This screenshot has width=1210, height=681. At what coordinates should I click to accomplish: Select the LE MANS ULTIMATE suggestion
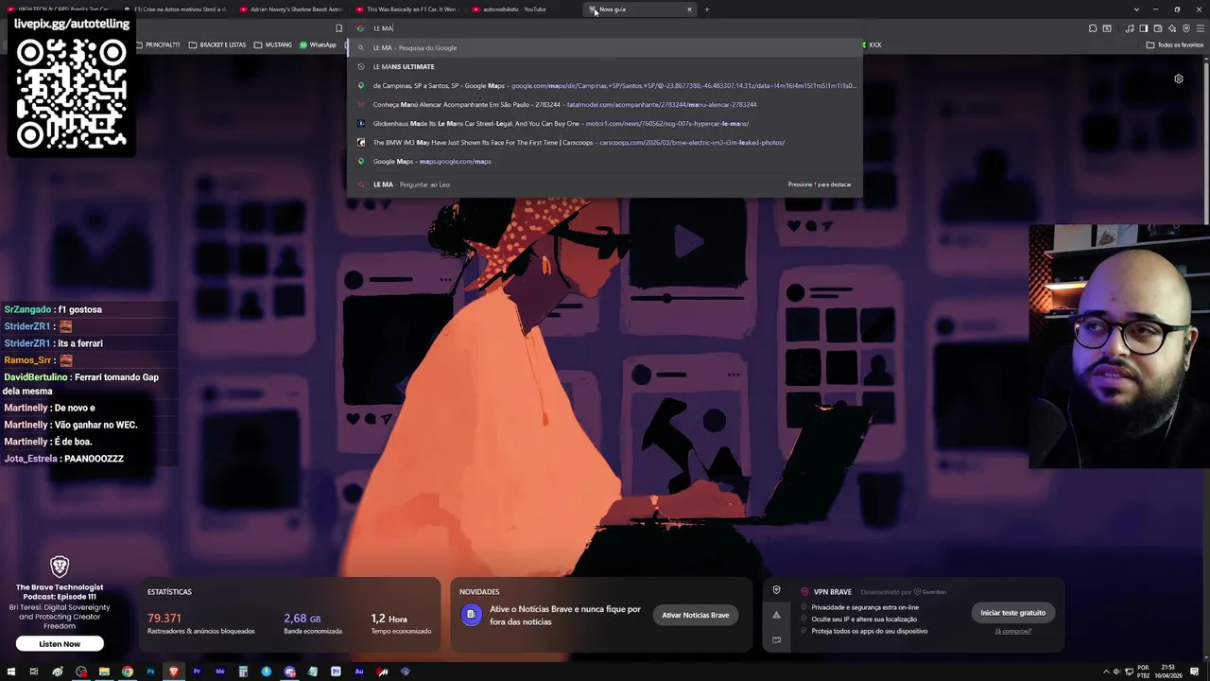click(x=605, y=66)
